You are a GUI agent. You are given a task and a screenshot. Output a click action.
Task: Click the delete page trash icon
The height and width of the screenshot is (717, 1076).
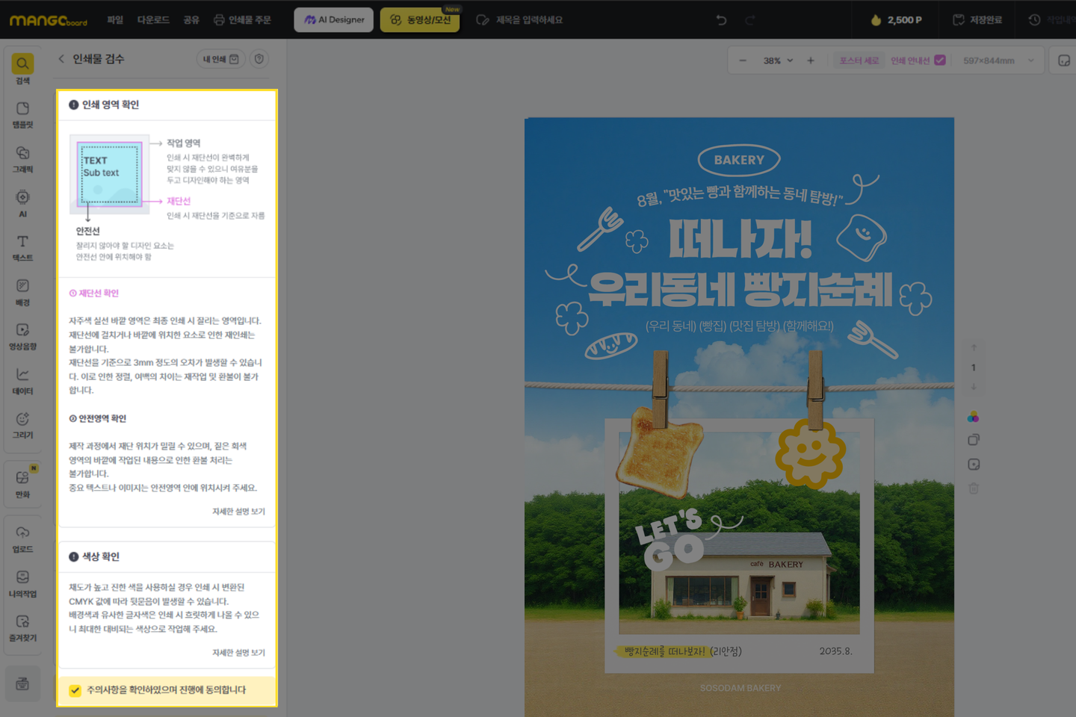pyautogui.click(x=973, y=488)
